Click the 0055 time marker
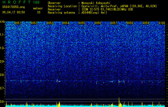Screen dimensions: 168x107 click(x=82, y=23)
